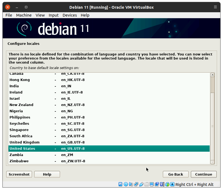223x190 pixels.
Task: Click the Go Back button
Action: 175,174
